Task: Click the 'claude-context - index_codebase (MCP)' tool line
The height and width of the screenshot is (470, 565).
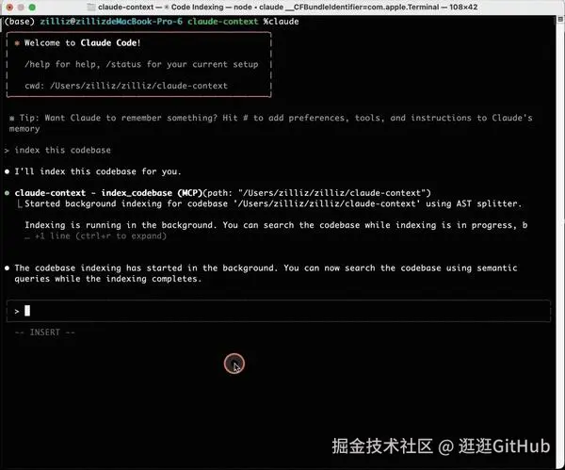Action: coord(222,193)
